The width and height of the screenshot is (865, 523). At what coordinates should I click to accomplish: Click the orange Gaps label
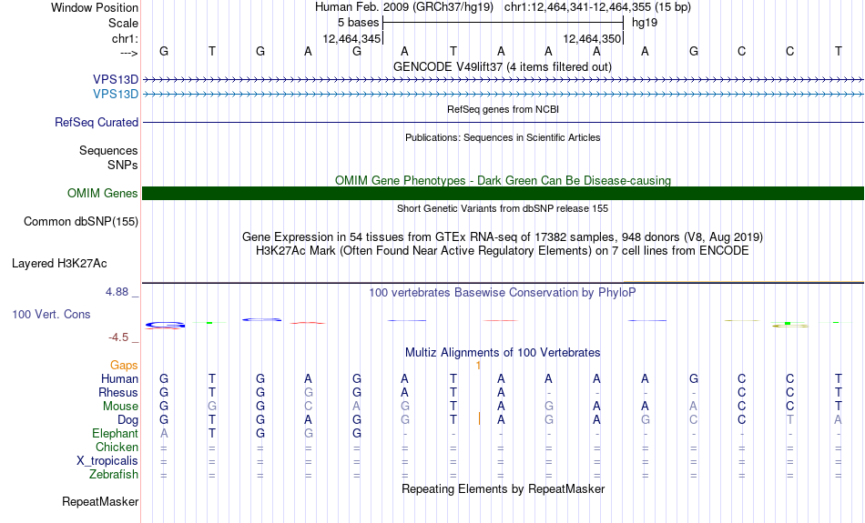[x=124, y=366]
